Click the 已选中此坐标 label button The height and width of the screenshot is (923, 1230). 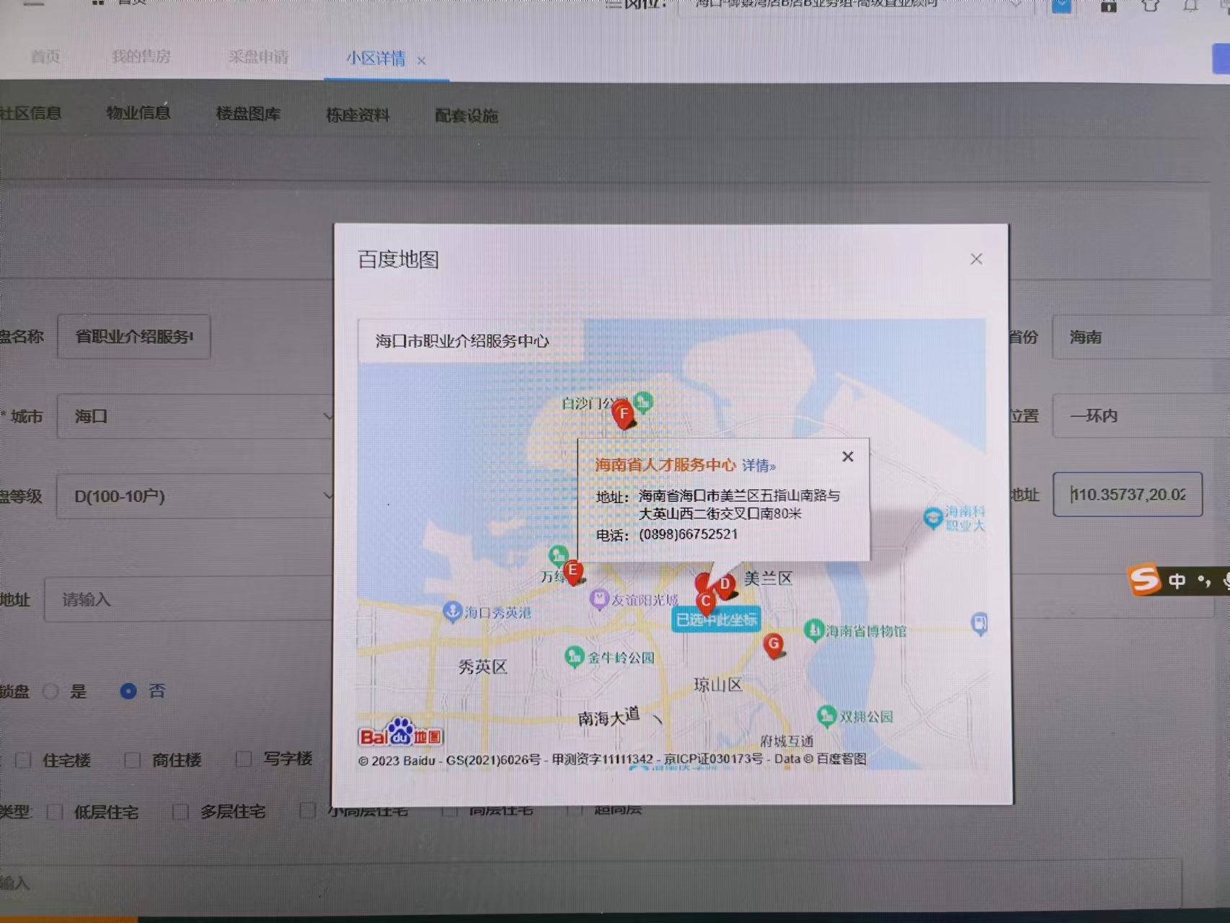pos(716,620)
